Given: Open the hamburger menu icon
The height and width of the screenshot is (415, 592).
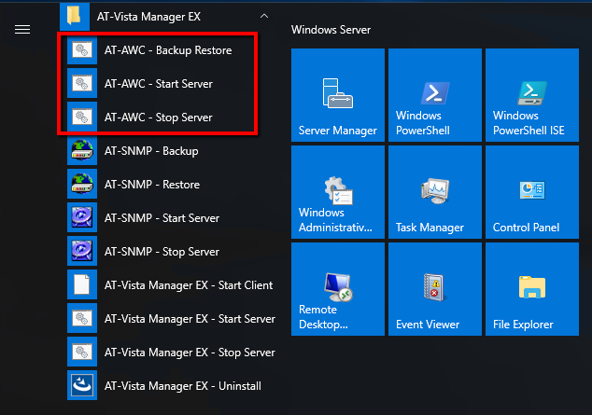Looking at the screenshot, I should point(22,29).
